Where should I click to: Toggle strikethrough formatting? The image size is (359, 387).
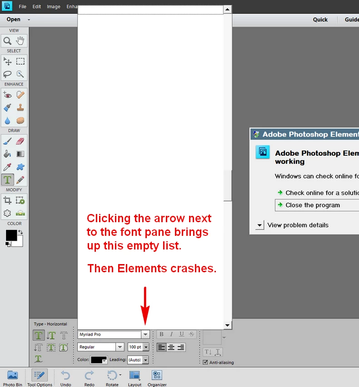[x=191, y=334]
